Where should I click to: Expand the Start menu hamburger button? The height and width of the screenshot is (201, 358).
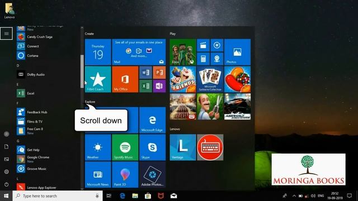click(6, 33)
